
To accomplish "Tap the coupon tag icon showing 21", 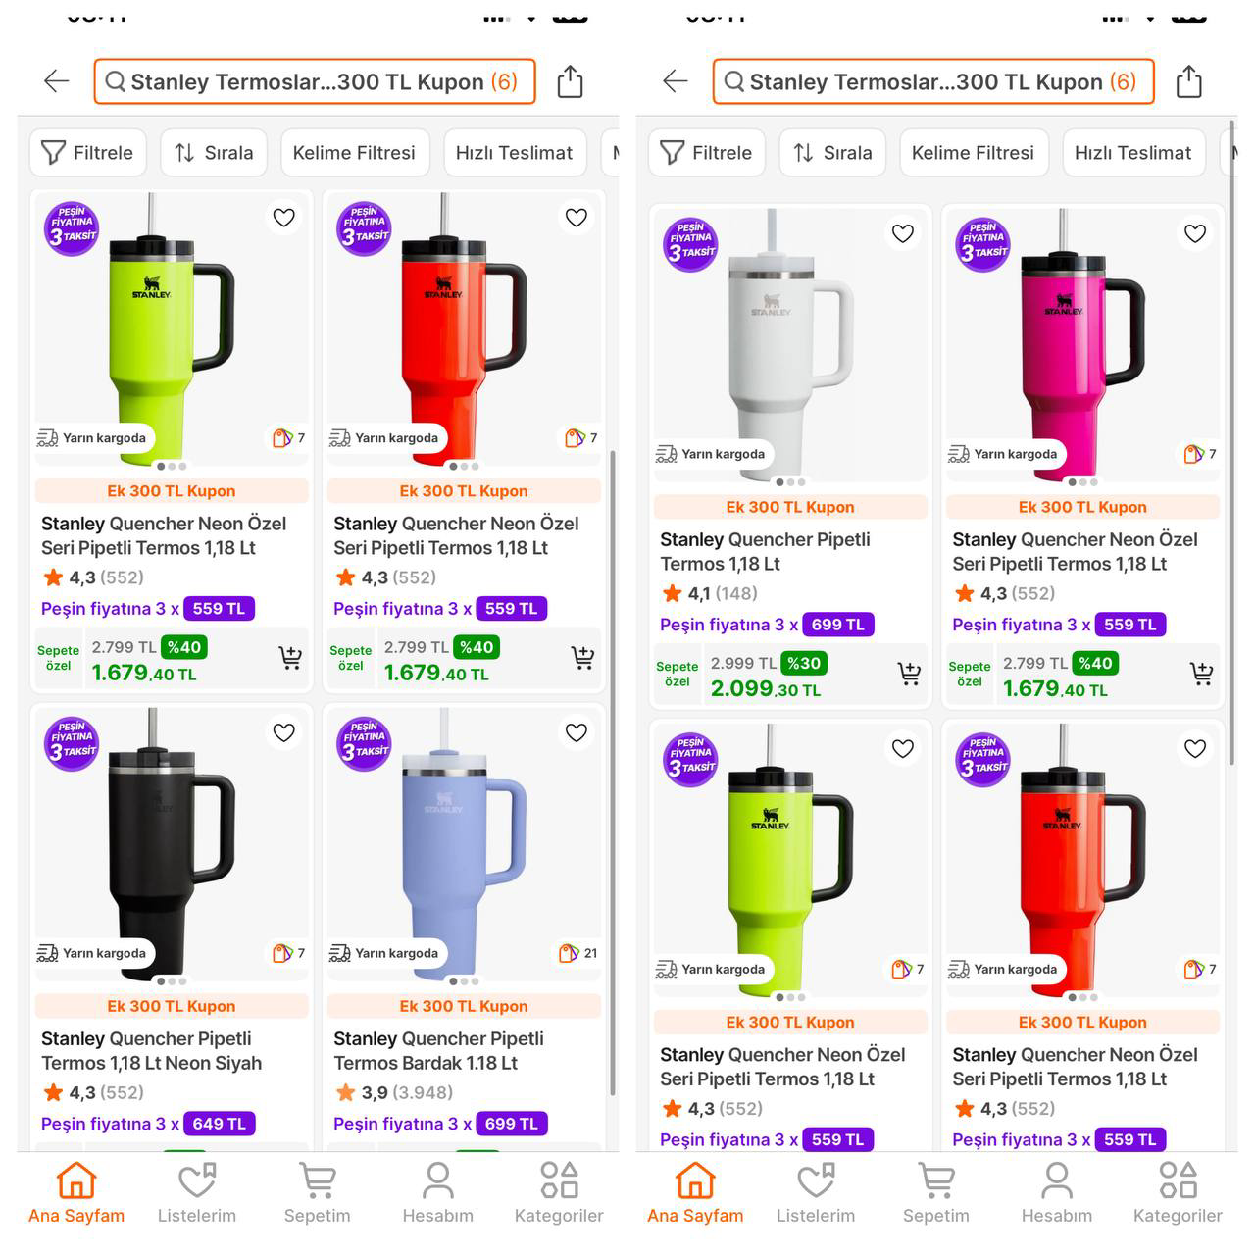I will click(577, 953).
